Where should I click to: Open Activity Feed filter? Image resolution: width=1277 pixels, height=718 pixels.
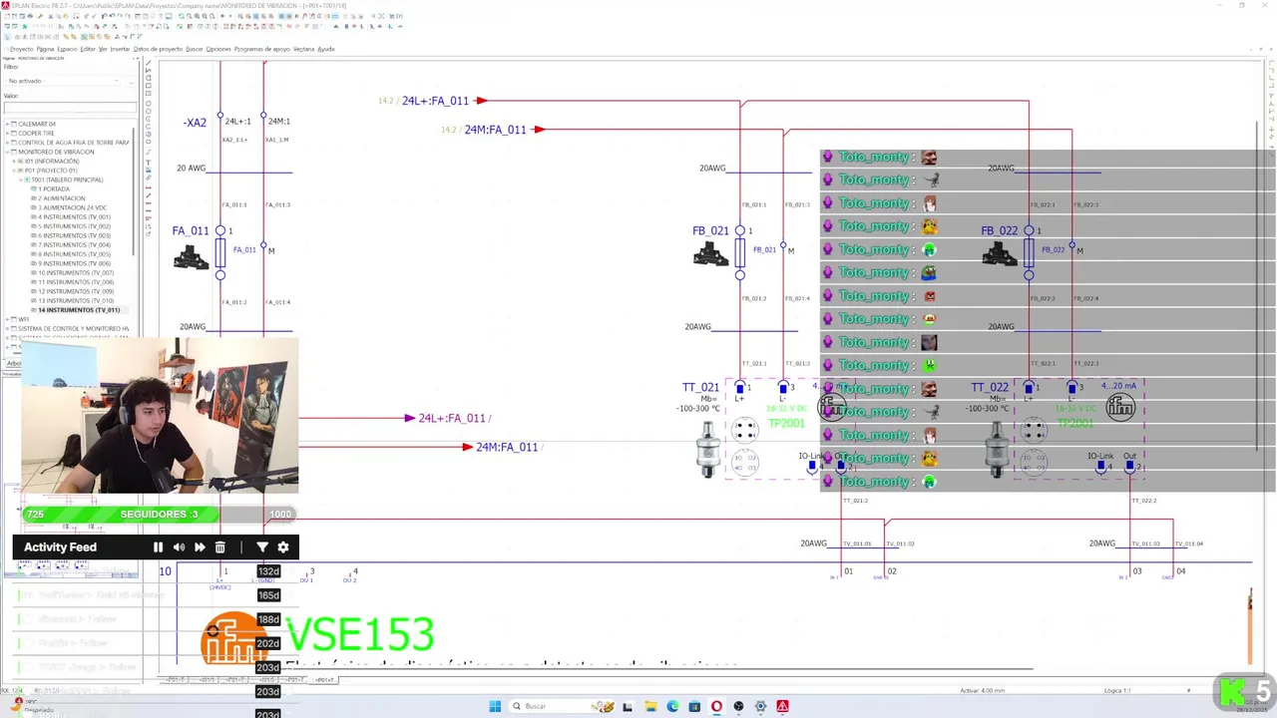click(x=262, y=546)
